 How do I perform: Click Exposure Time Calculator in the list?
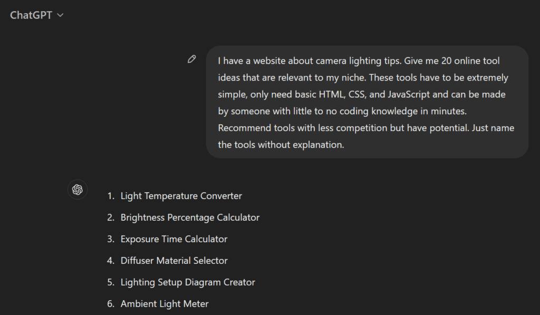tap(173, 239)
